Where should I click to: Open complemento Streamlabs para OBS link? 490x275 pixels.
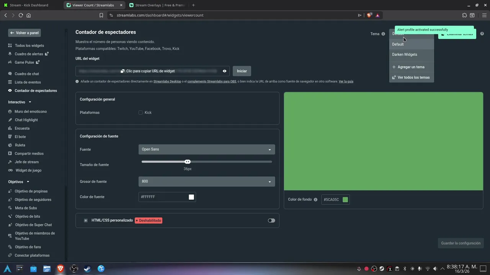click(x=212, y=81)
